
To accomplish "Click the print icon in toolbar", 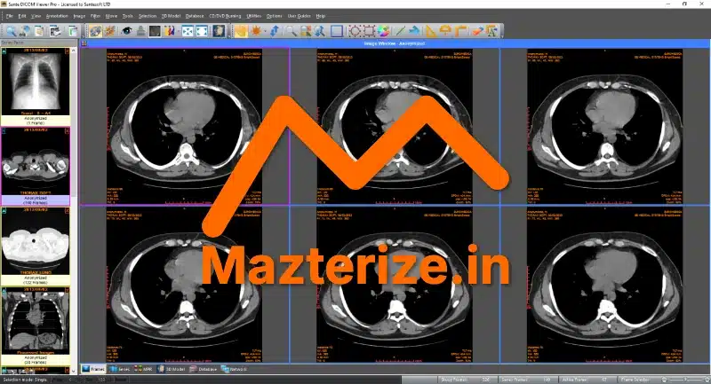I will point(55,31).
